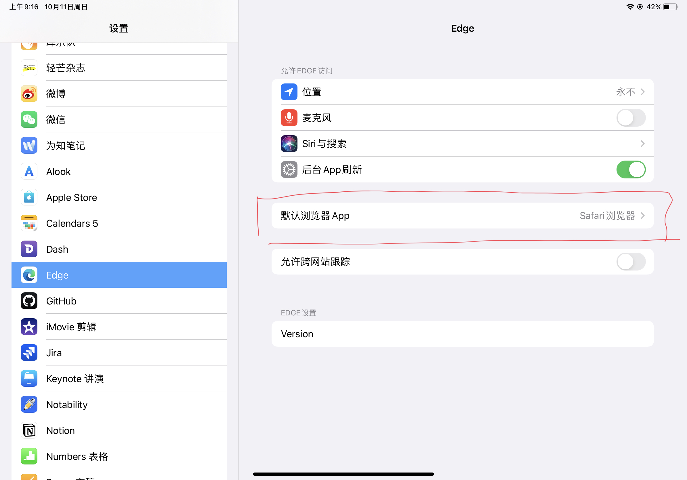687x480 pixels.
Task: Open Notability settings via its icon
Action: click(x=29, y=404)
